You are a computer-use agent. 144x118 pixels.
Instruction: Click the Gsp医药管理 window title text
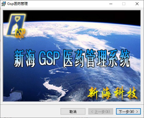[18, 4]
